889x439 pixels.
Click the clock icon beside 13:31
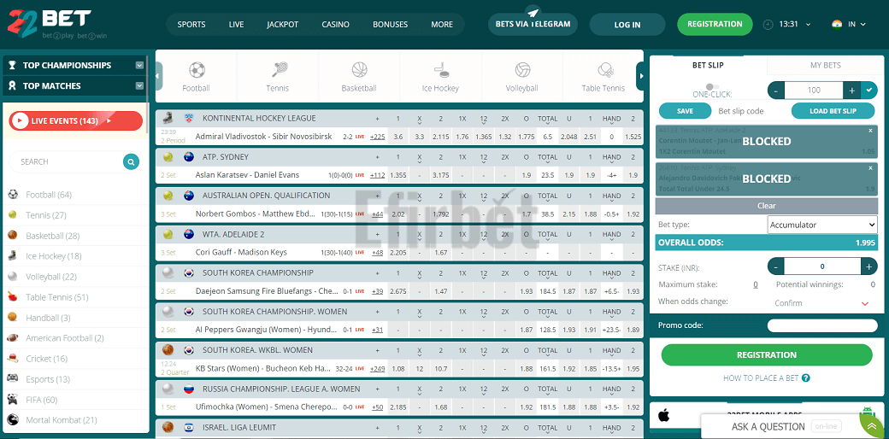768,25
